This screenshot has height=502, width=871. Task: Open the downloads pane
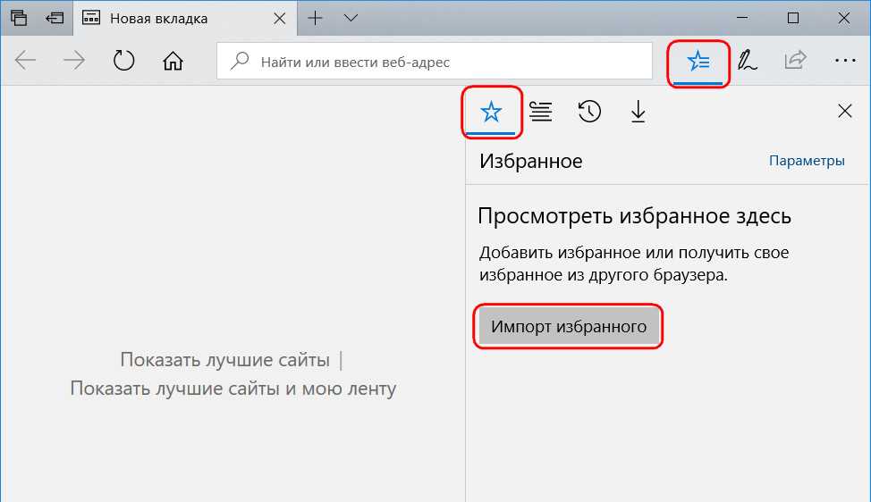pos(638,112)
